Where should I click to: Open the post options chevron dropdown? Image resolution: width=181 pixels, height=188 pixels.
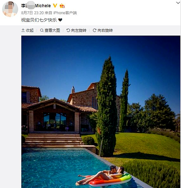[x=178, y=3]
